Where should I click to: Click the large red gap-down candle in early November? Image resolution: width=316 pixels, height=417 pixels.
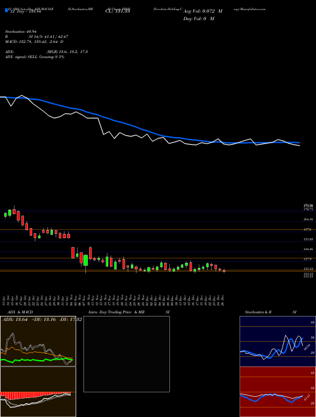coord(73,252)
